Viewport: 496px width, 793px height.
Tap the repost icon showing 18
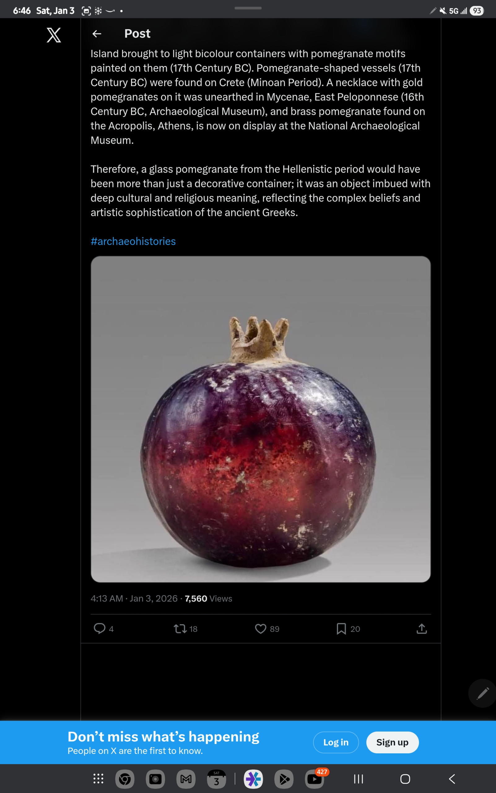coord(181,629)
